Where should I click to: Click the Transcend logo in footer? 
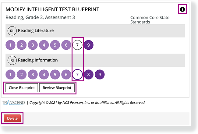14,102
